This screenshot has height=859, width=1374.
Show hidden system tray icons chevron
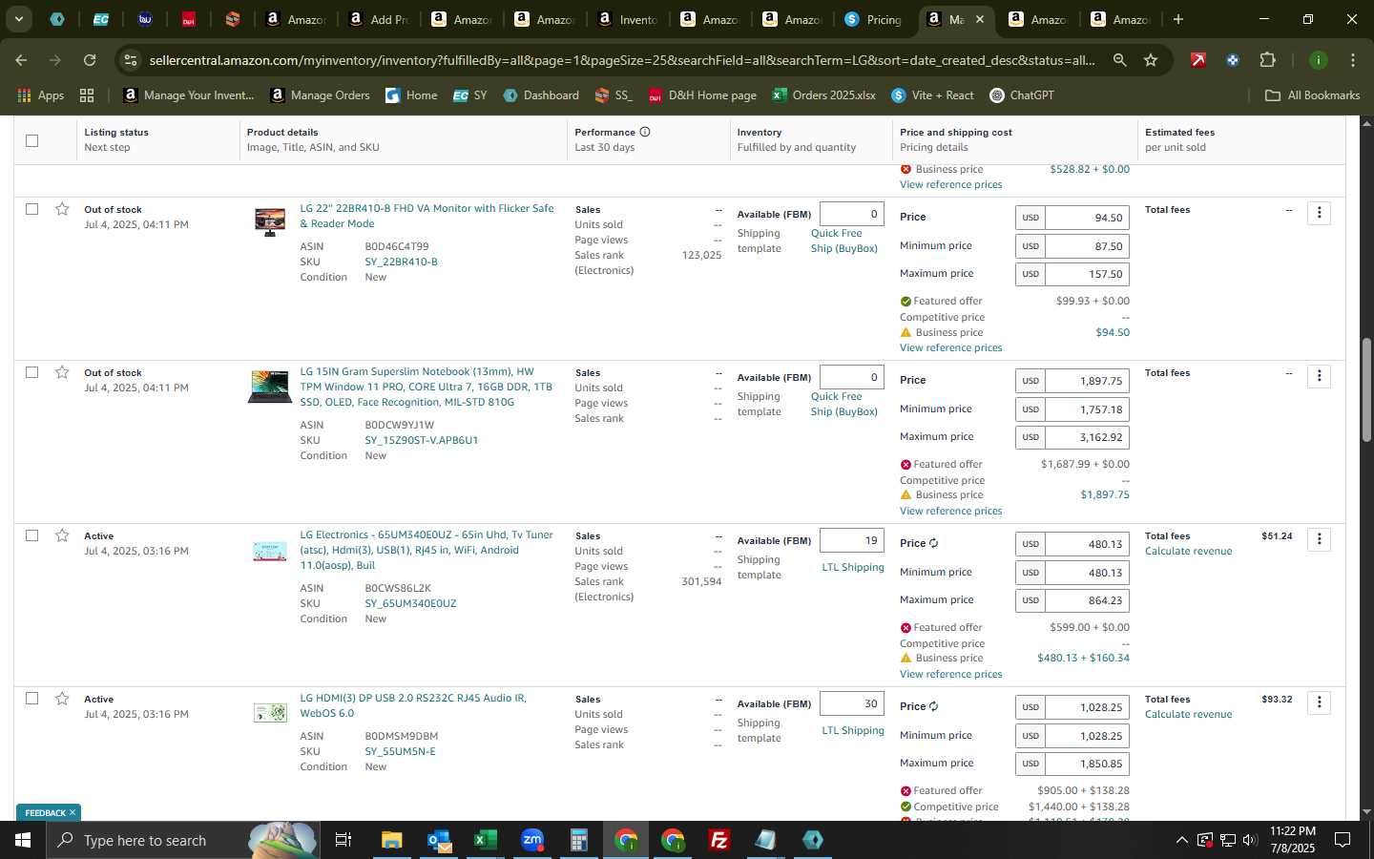coord(1181,840)
